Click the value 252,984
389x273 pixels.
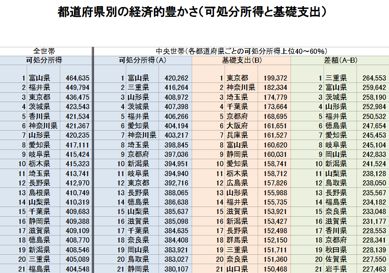(x=375, y=107)
